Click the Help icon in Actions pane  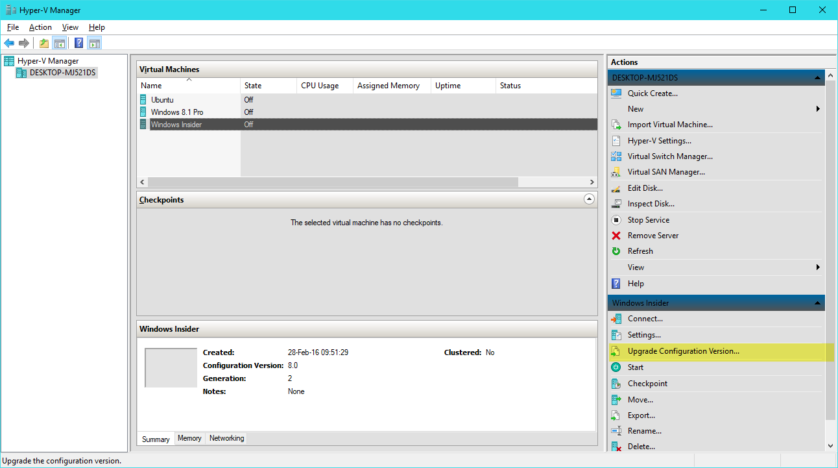point(616,284)
